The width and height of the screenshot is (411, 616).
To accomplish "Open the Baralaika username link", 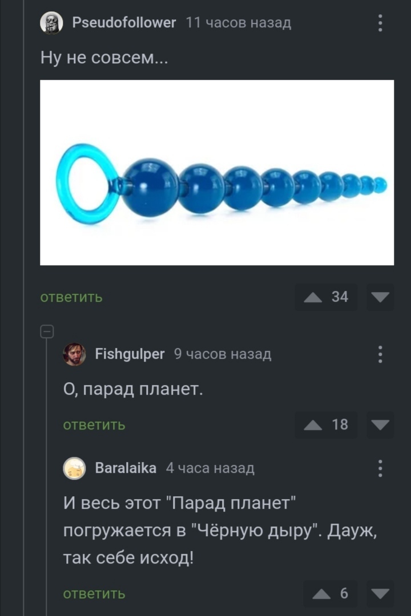I will 126,468.
